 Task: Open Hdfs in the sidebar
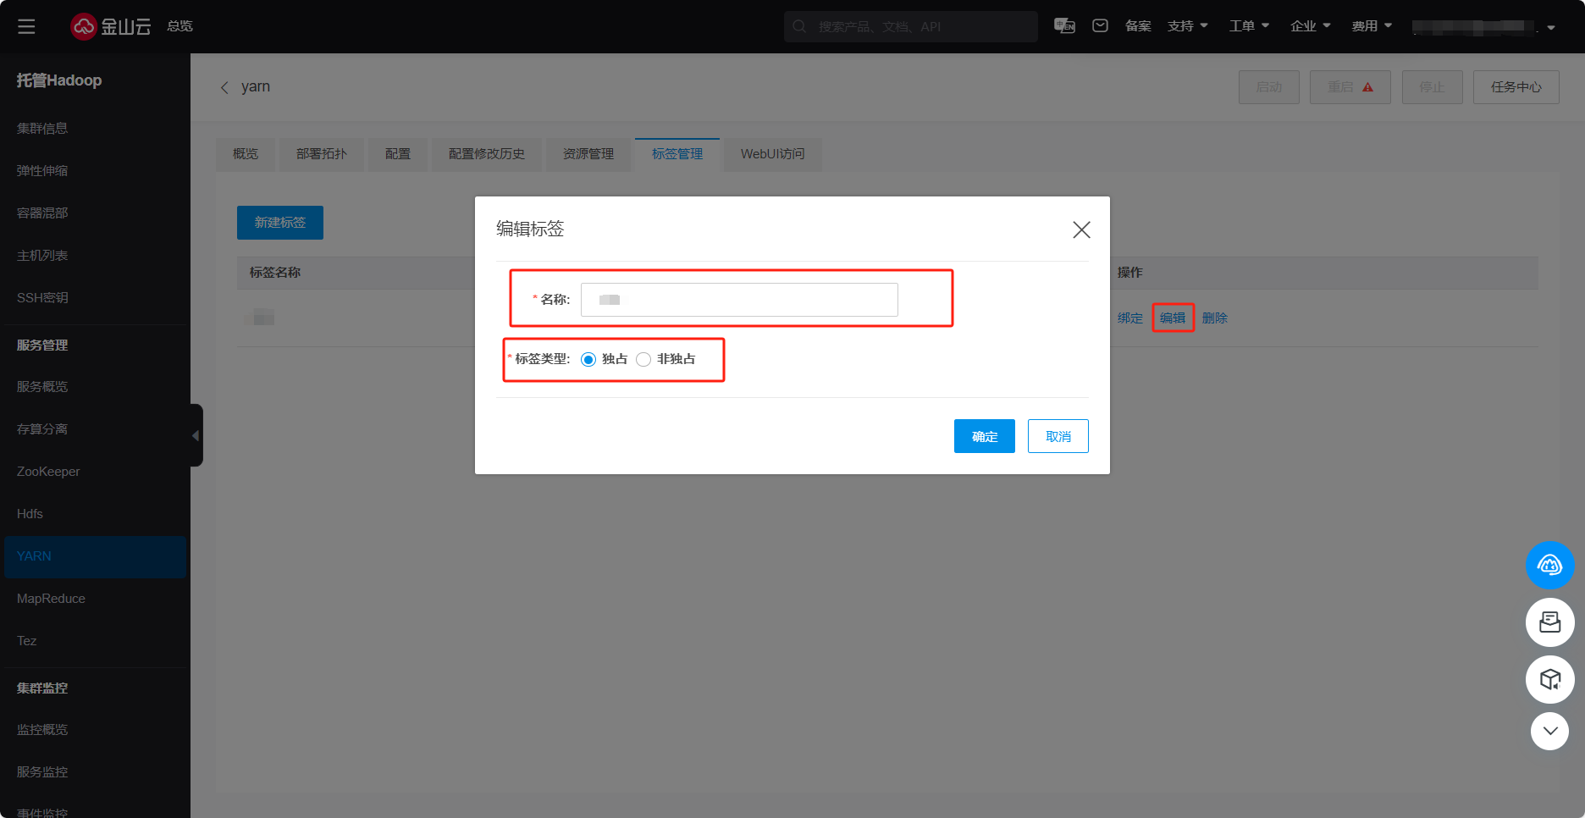[30, 514]
